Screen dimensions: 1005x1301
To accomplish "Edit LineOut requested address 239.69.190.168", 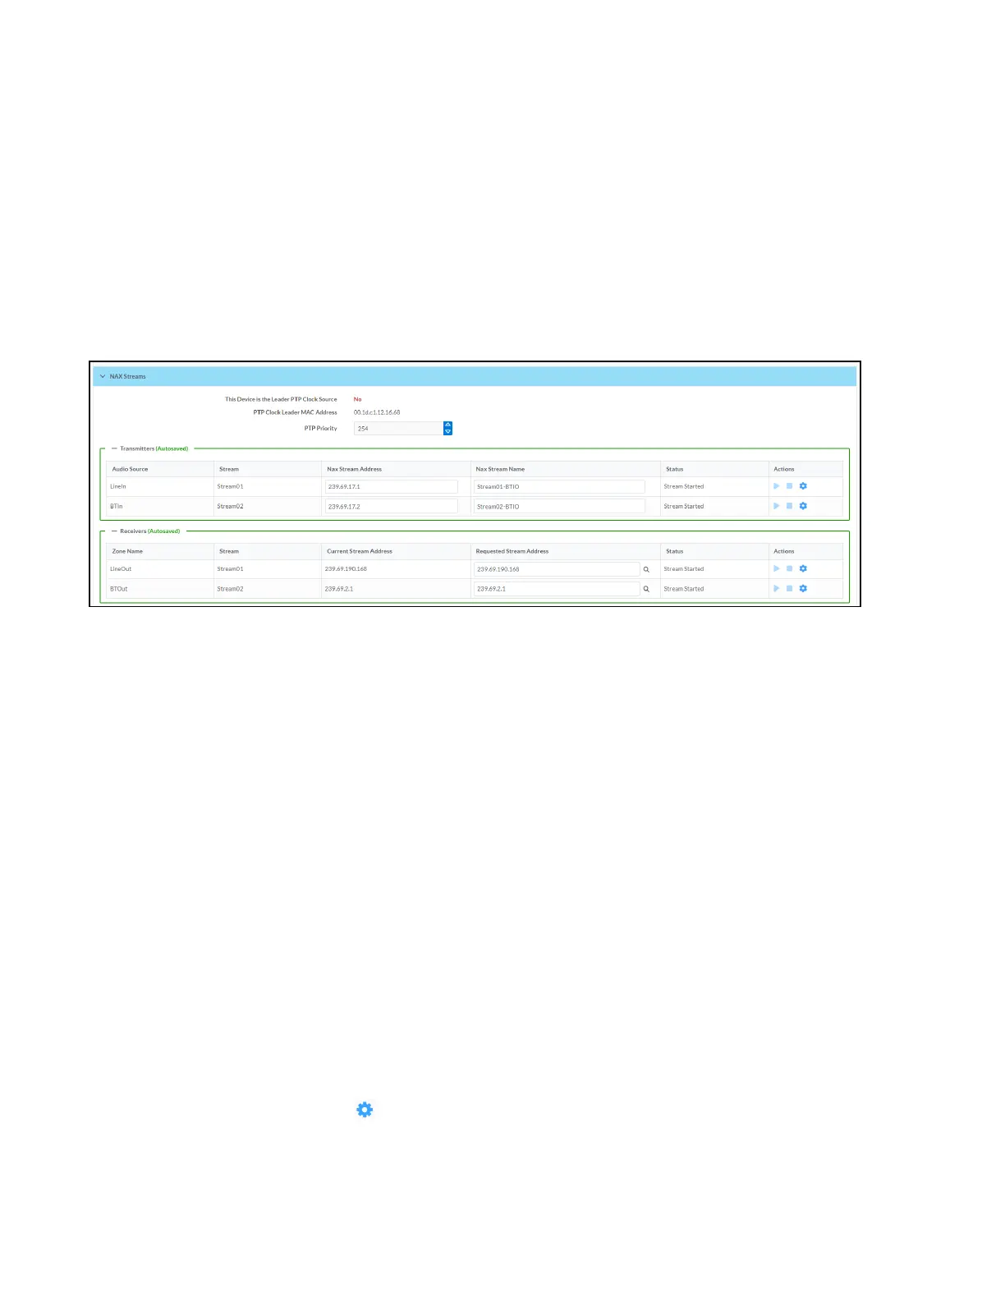I will (x=557, y=569).
